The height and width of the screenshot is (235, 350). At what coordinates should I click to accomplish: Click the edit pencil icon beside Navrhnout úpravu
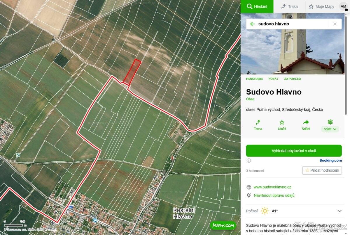(249, 195)
